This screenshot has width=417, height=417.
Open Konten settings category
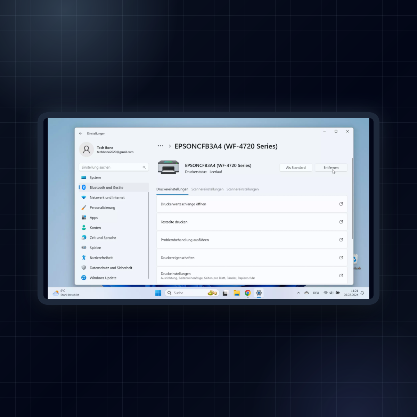point(114,228)
